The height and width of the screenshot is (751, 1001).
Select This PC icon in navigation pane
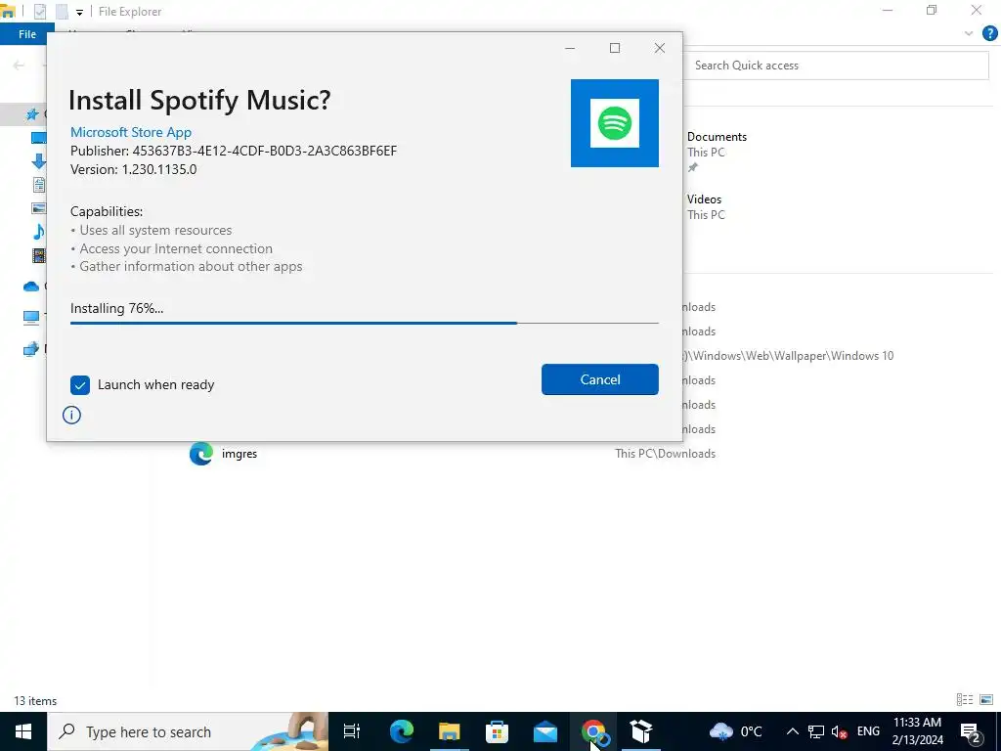tap(31, 318)
